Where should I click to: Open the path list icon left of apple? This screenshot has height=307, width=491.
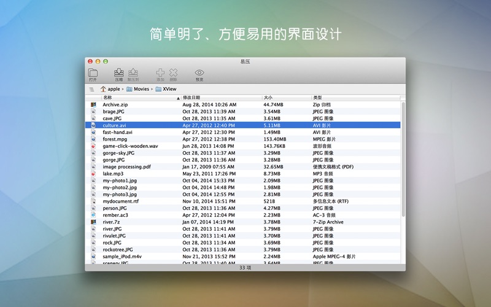[x=91, y=89]
